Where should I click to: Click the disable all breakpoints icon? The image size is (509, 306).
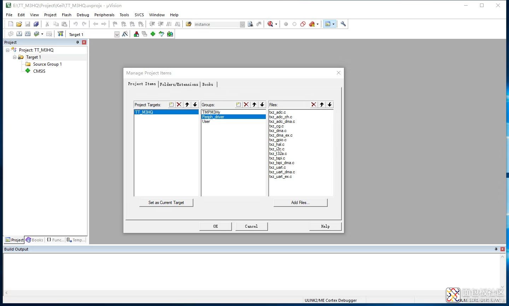coord(303,24)
